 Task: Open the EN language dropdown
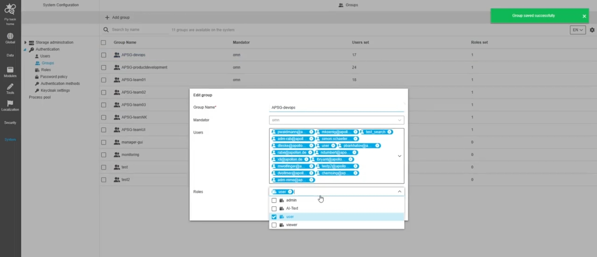click(578, 30)
